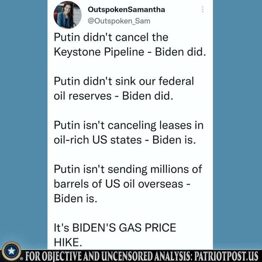This screenshot has height=262, width=262.
Task: Open the three-dot tweet options menu
Action: [x=202, y=10]
